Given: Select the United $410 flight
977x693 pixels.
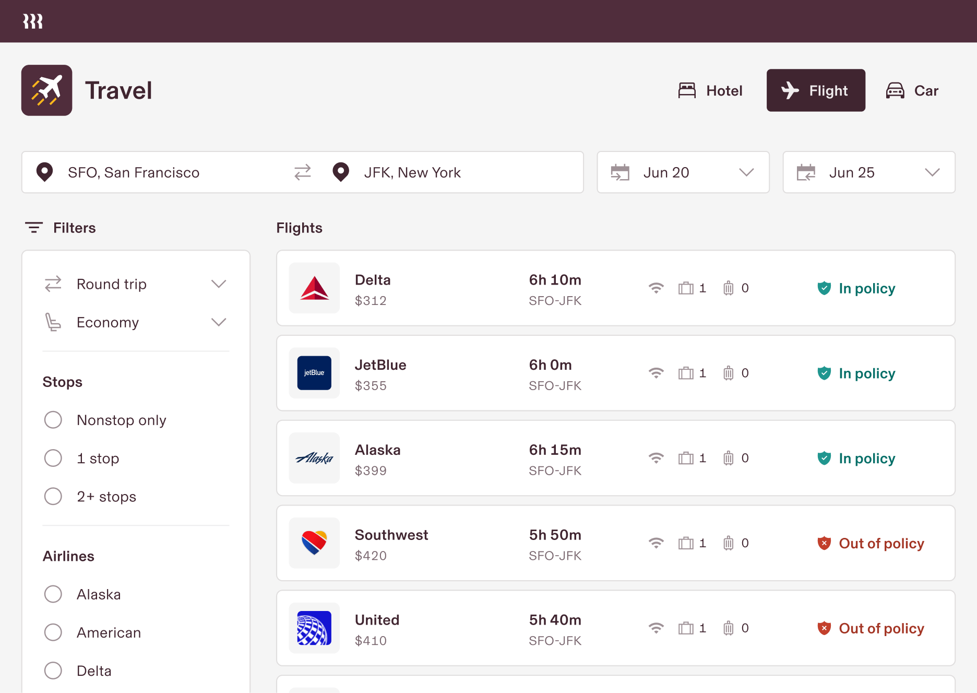Looking at the screenshot, I should 616,628.
